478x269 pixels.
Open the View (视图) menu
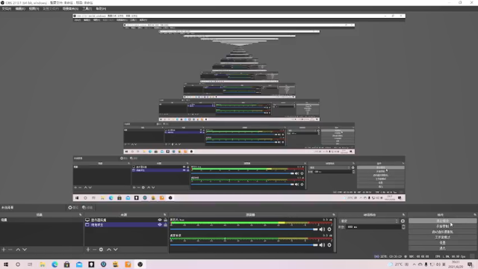[x=34, y=8]
